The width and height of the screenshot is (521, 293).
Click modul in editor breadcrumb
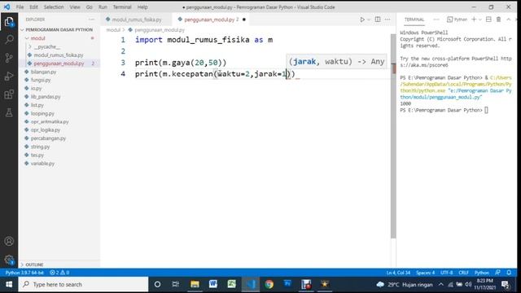(113, 30)
